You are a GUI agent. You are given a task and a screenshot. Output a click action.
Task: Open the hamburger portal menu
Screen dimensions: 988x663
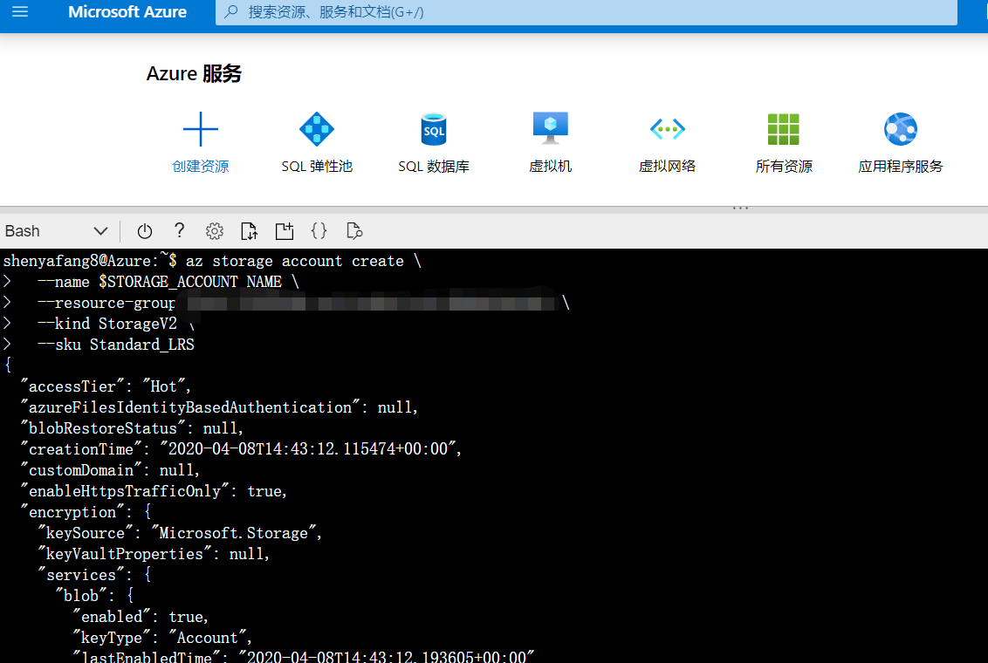(20, 11)
